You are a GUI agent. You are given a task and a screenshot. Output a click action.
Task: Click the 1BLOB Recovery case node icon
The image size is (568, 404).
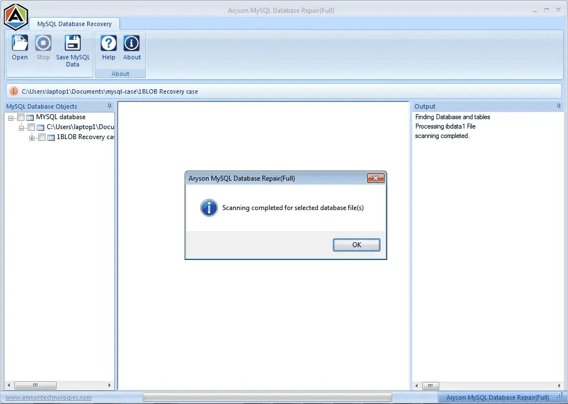[51, 137]
